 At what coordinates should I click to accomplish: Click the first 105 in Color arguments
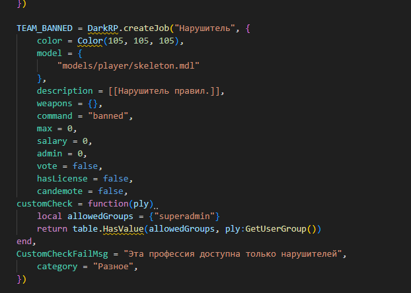pyautogui.click(x=116, y=41)
